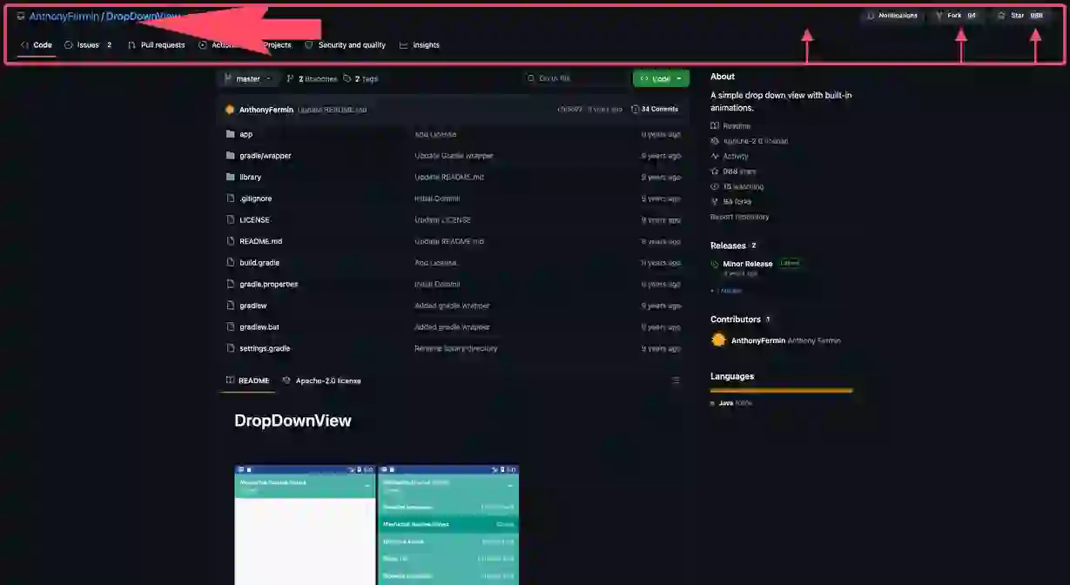Open the Security and quality tab
Viewport: 1070px width, 585px height.
[x=346, y=45]
